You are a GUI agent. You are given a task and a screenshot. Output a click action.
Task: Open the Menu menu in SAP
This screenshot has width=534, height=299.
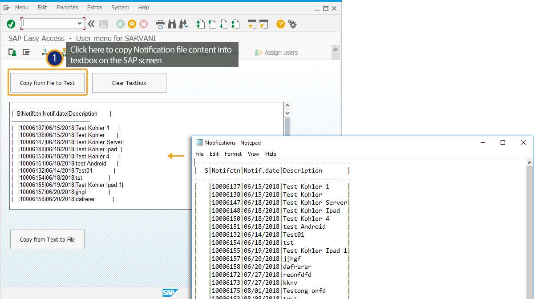point(21,8)
